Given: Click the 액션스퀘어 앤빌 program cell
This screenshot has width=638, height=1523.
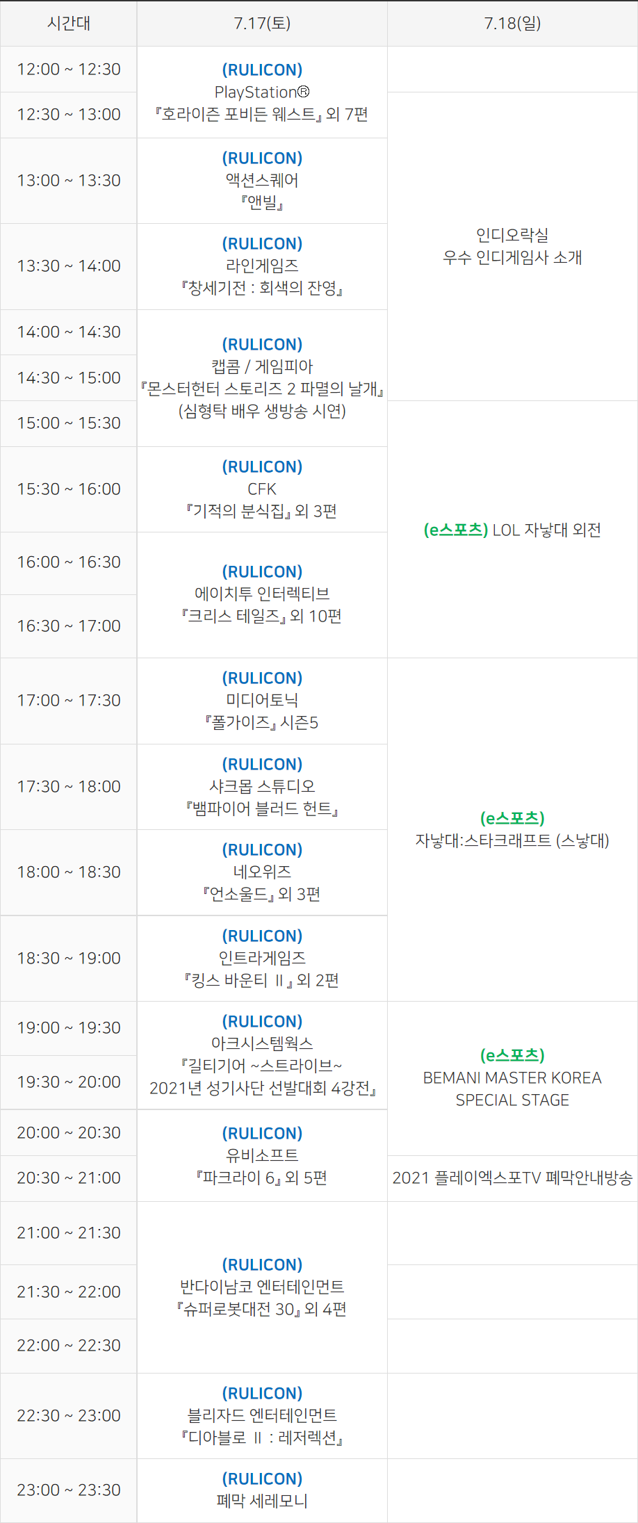Looking at the screenshot, I should click(262, 181).
